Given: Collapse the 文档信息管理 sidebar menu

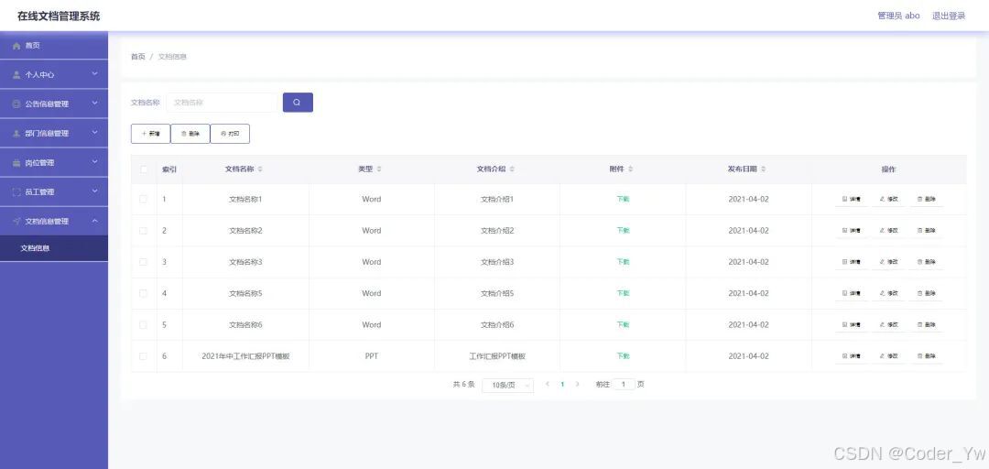Looking at the screenshot, I should coord(54,221).
